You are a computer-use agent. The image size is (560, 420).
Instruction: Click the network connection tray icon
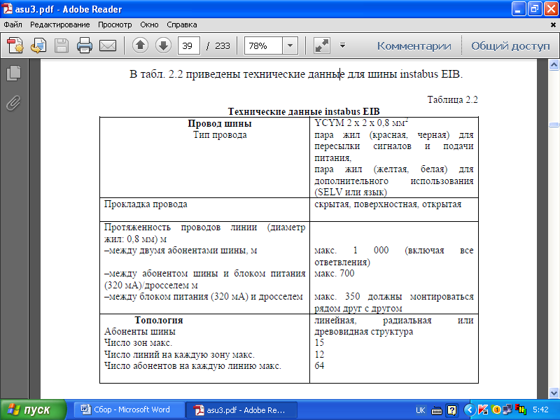[507, 409]
